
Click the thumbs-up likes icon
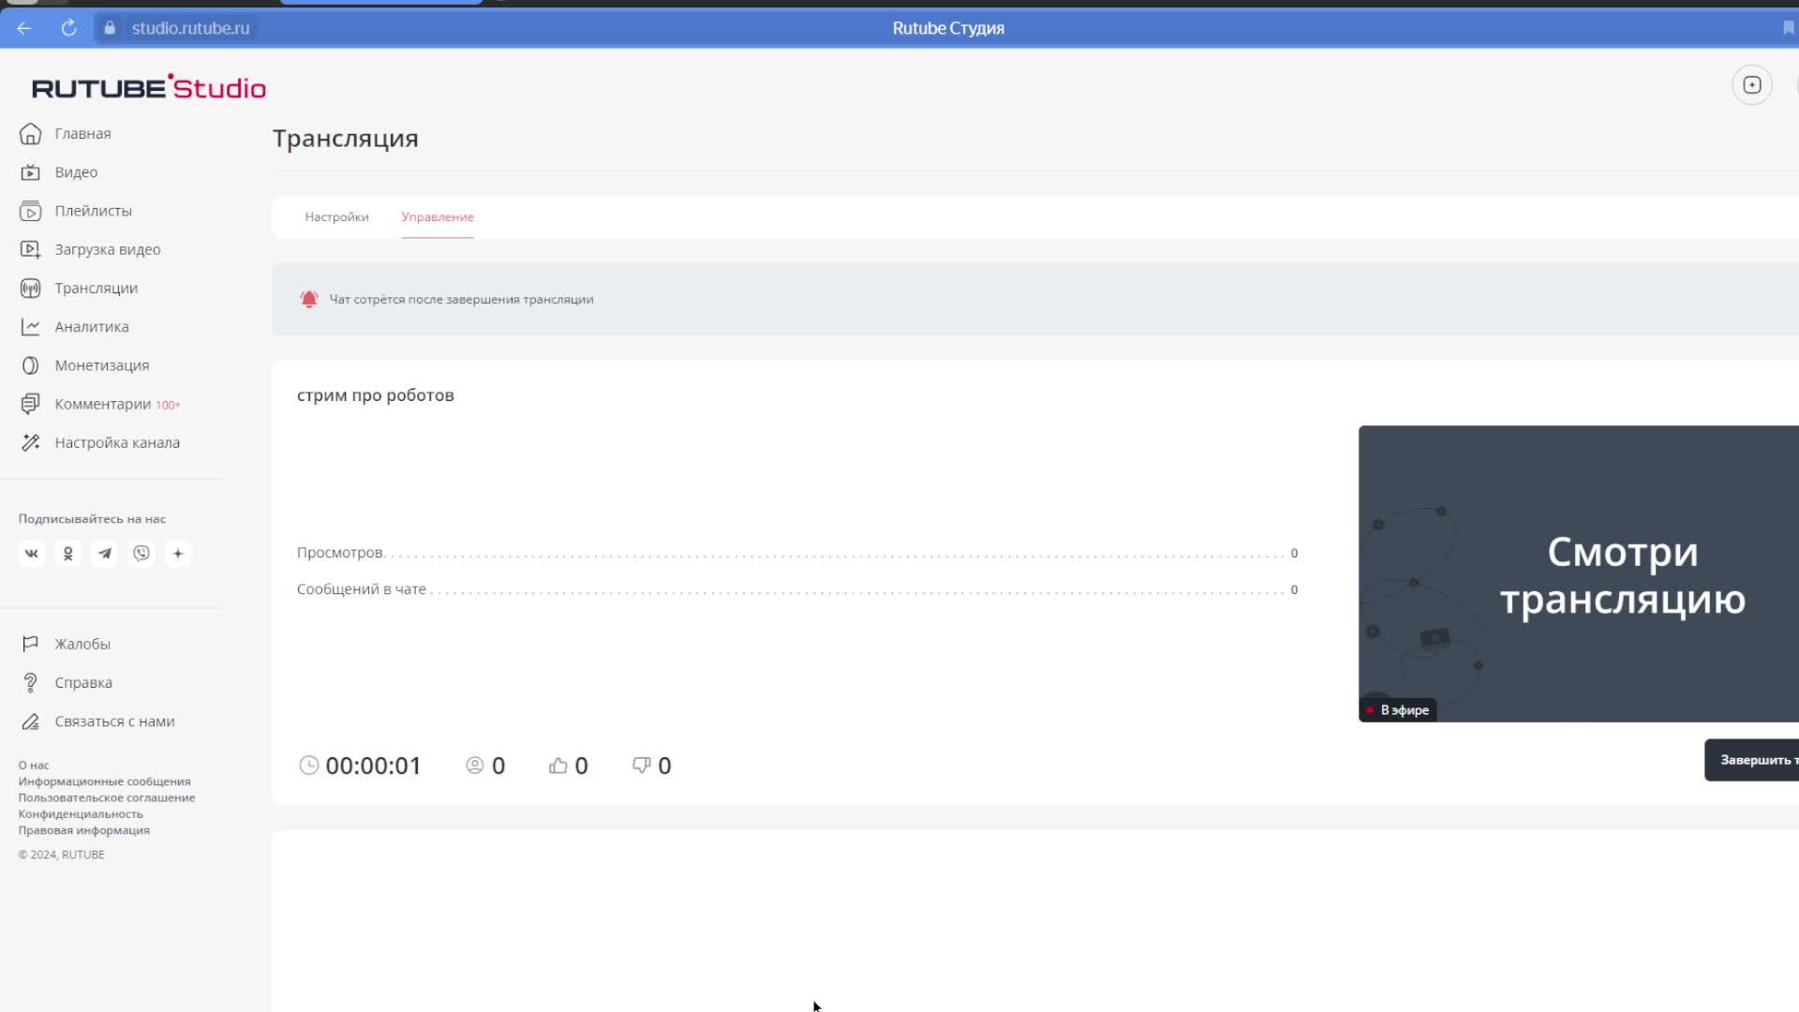[558, 766]
